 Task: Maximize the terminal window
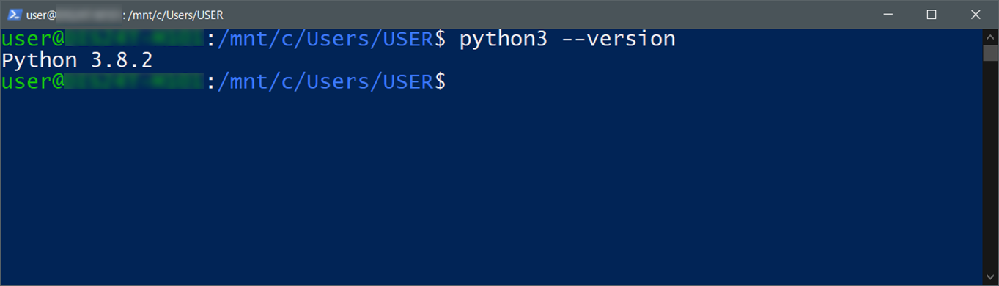[932, 15]
